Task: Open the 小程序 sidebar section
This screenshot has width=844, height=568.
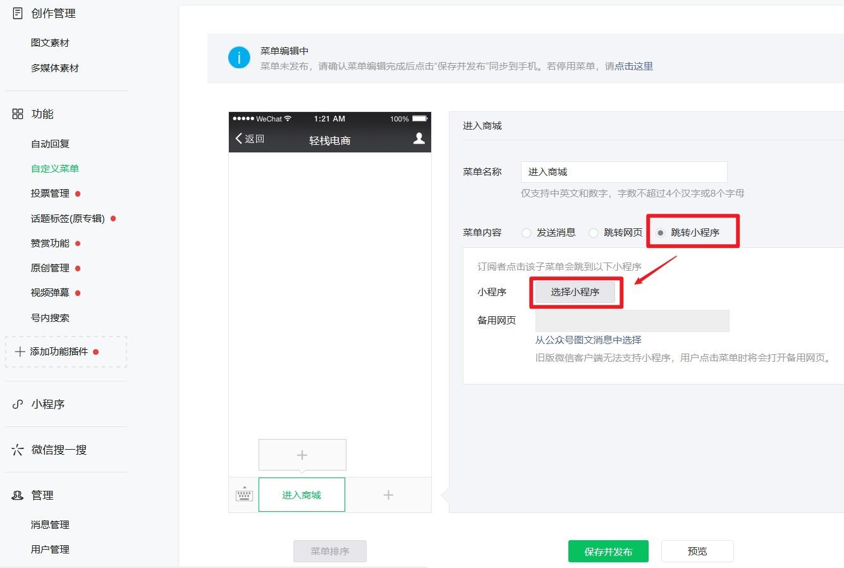Action: 48,404
